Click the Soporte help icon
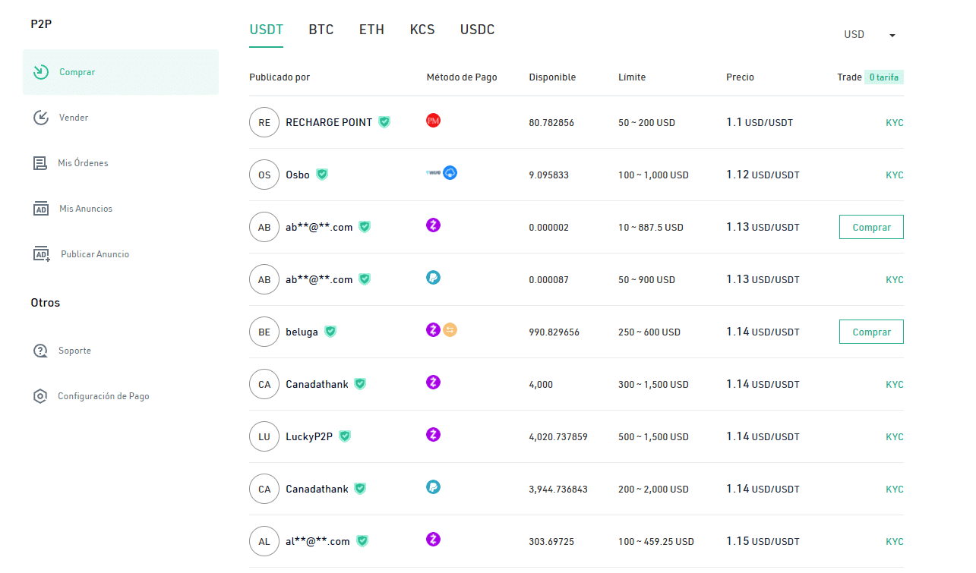Screen dimensions: 976x573 tap(40, 351)
